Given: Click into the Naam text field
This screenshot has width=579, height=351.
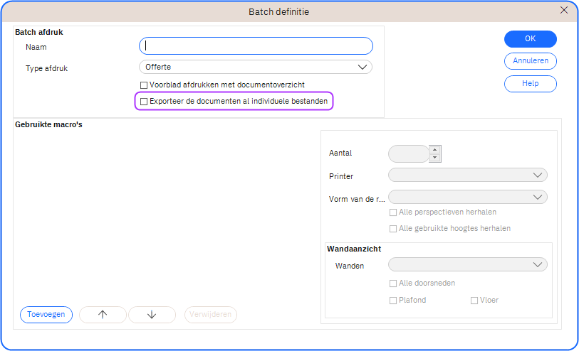Looking at the screenshot, I should [256, 46].
